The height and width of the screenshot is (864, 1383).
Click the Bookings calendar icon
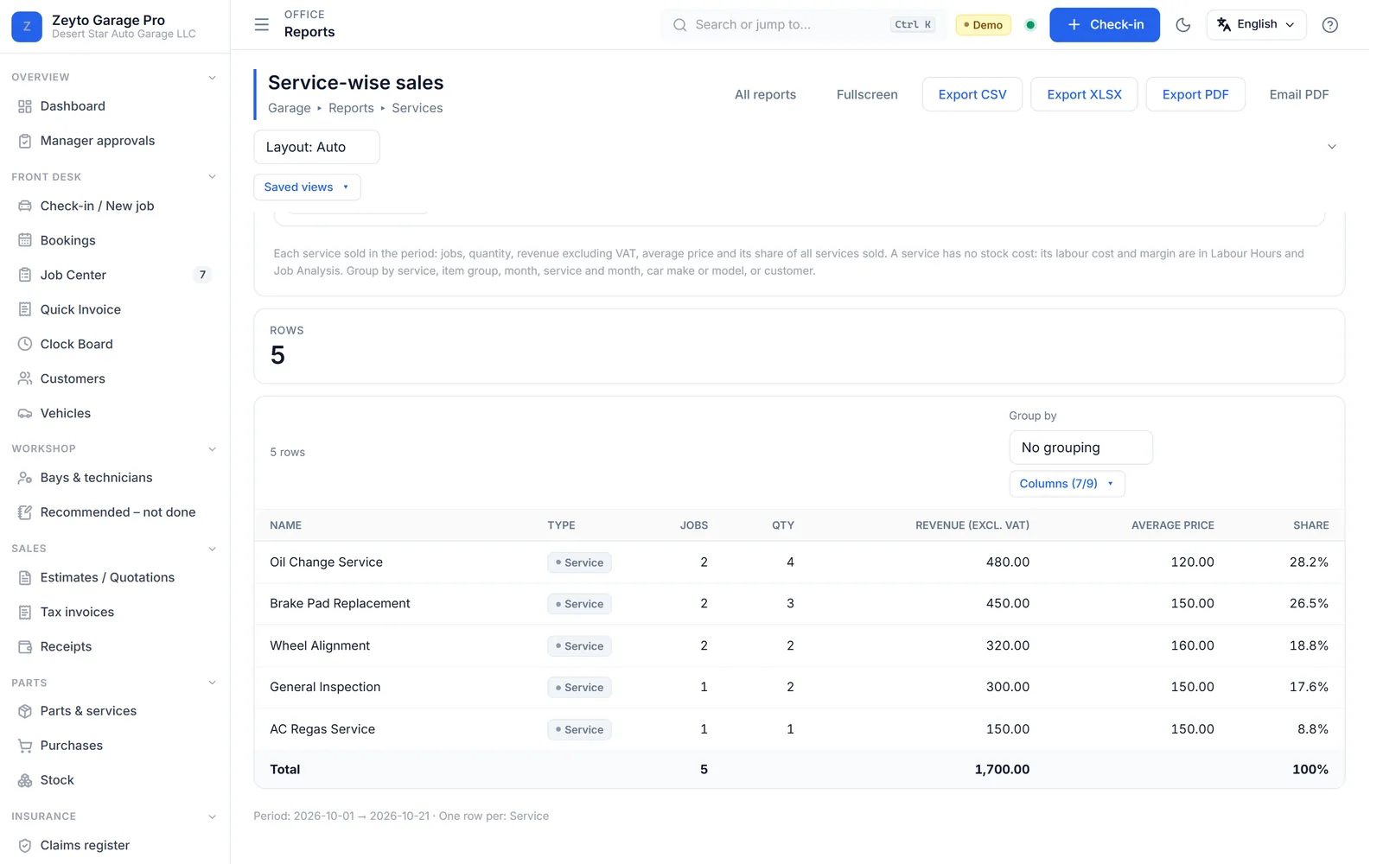(x=25, y=240)
